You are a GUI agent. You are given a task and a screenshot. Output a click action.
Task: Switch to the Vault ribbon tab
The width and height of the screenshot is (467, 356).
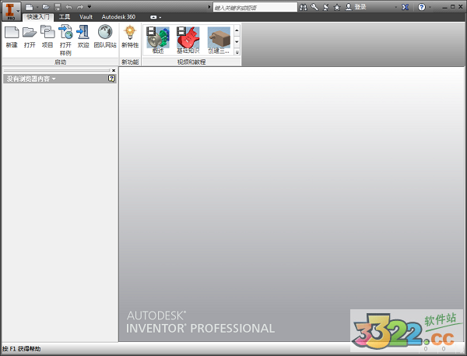point(86,16)
